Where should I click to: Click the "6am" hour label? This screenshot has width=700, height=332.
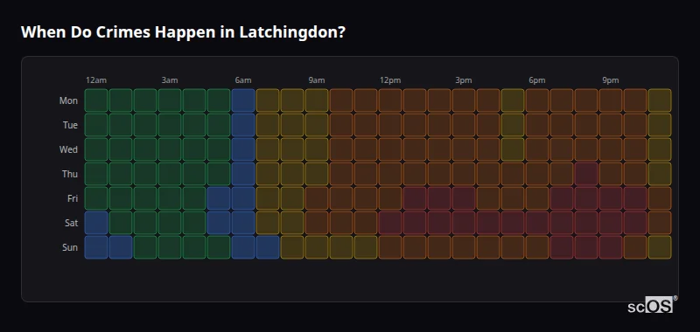pyautogui.click(x=243, y=80)
